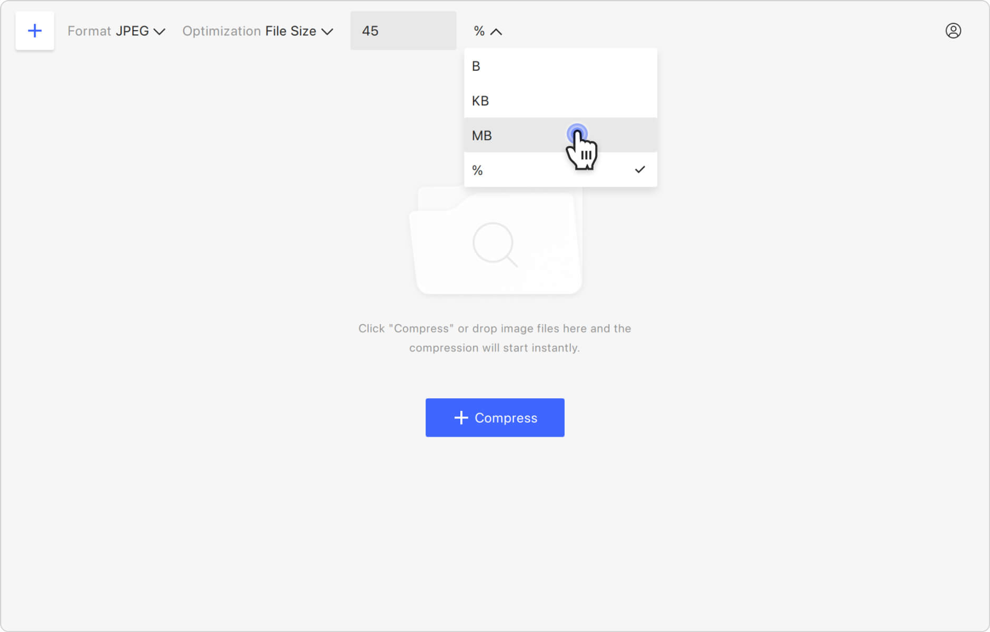Click the Optimization label text
Screen dimensions: 990x632
[222, 31]
